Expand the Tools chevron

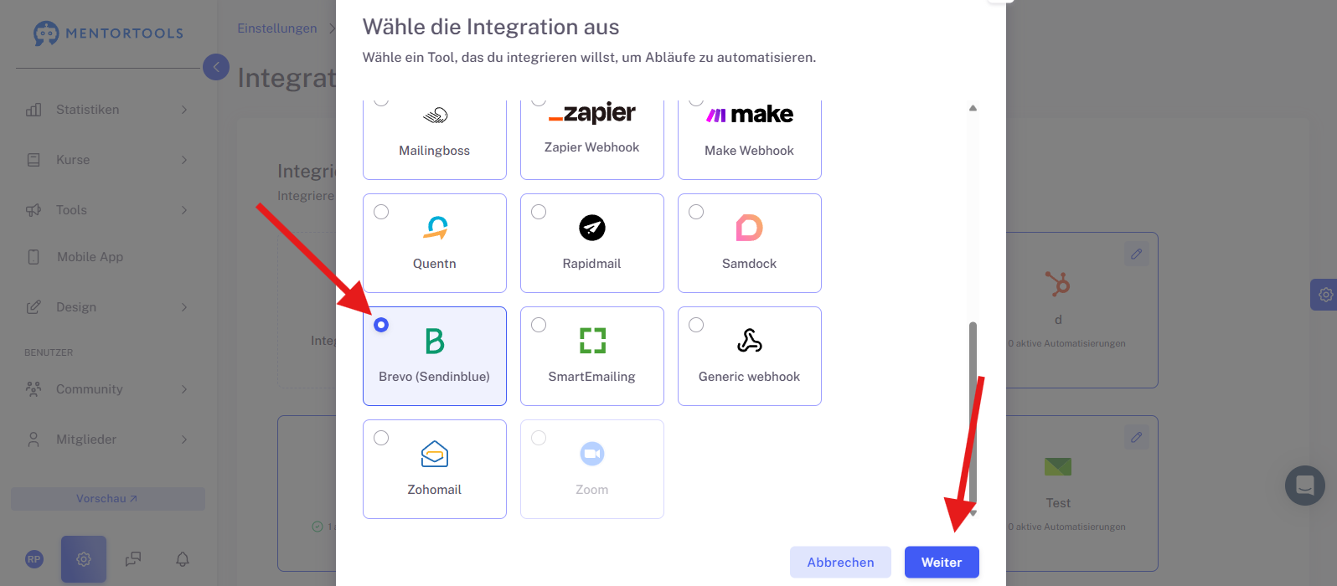(184, 210)
